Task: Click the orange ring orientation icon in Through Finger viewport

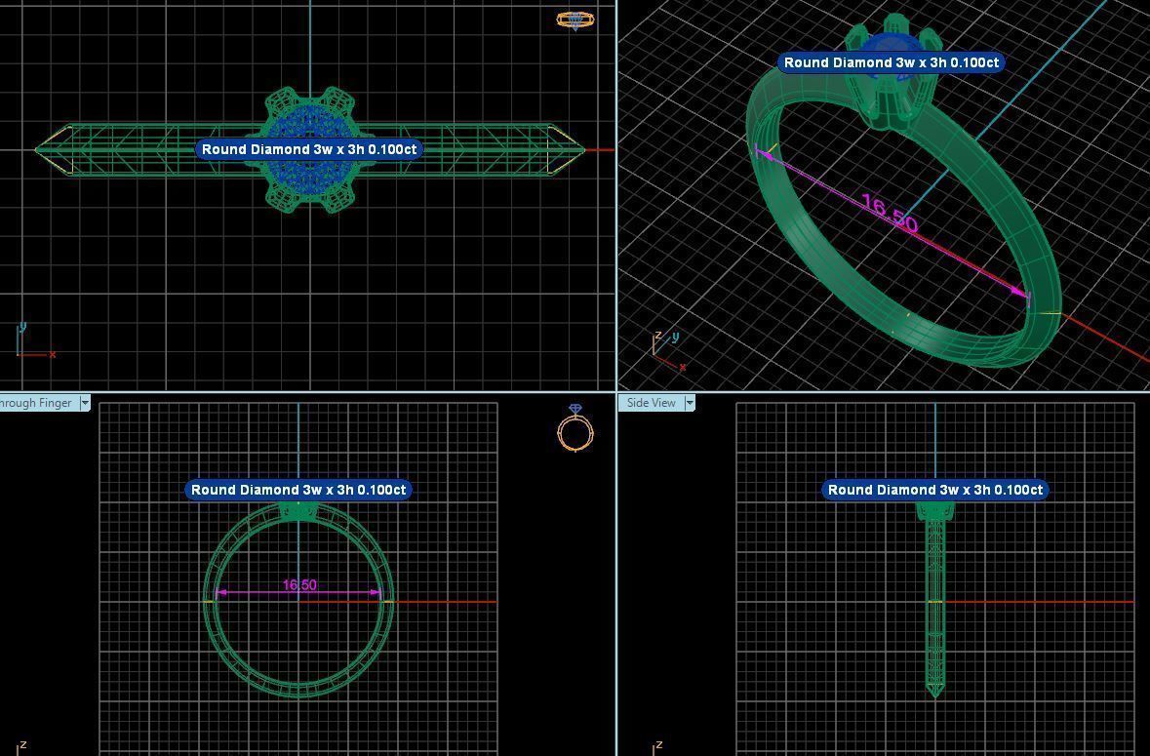Action: [x=575, y=427]
